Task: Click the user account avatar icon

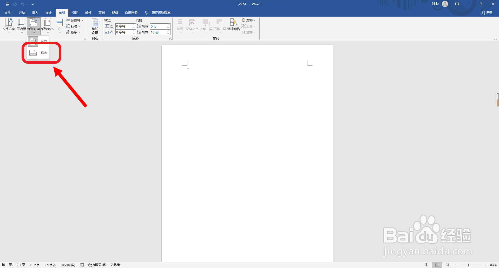Action: tap(445, 4)
